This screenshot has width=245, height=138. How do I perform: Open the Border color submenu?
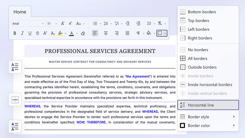tap(208, 126)
